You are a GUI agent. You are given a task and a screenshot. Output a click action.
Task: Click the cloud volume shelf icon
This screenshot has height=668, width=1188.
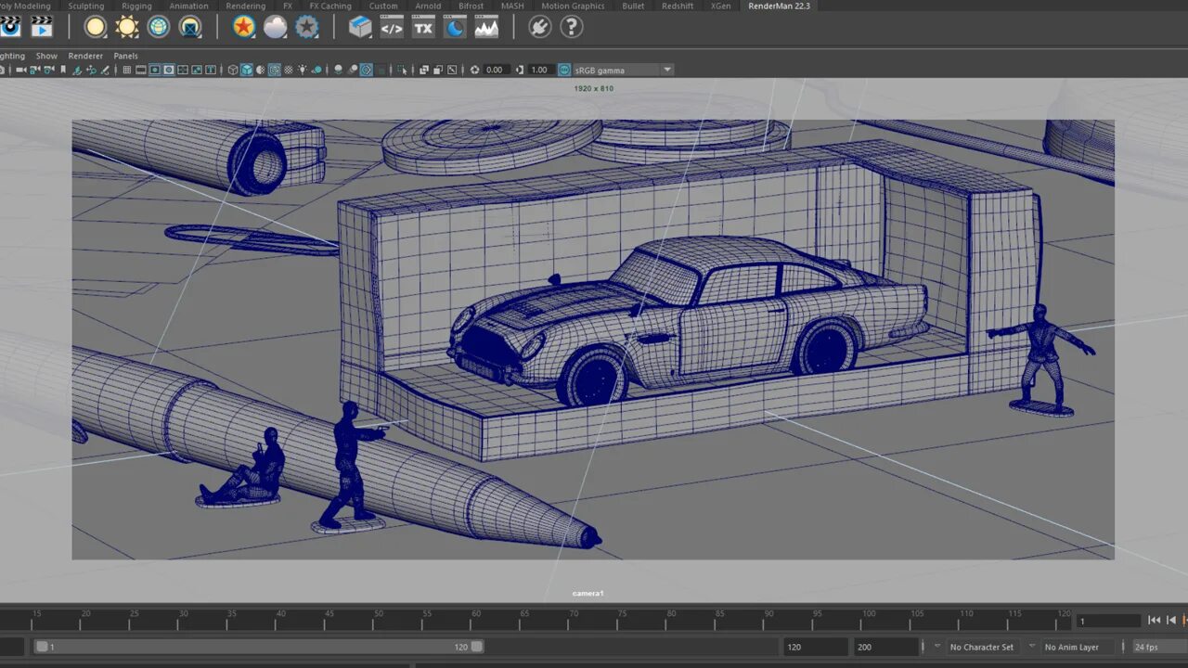(x=275, y=27)
